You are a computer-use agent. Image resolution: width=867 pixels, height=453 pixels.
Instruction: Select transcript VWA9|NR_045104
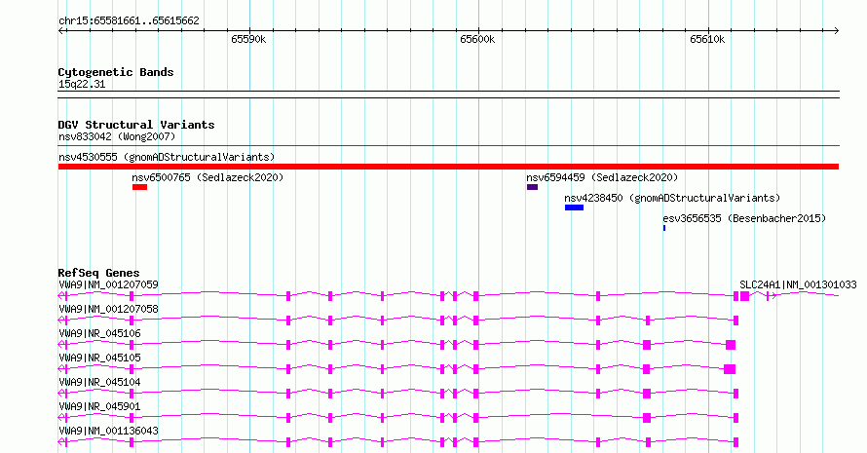[99, 382]
